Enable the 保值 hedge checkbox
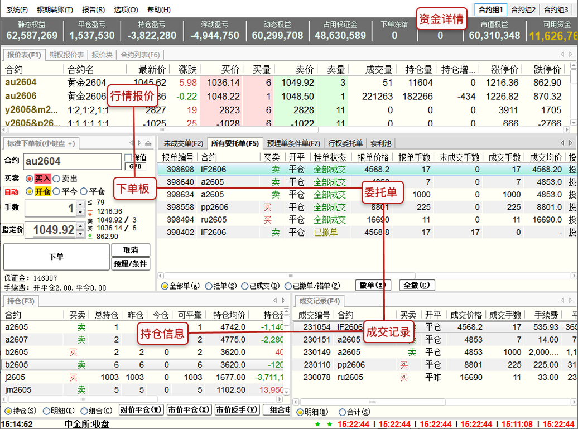 click(128, 158)
